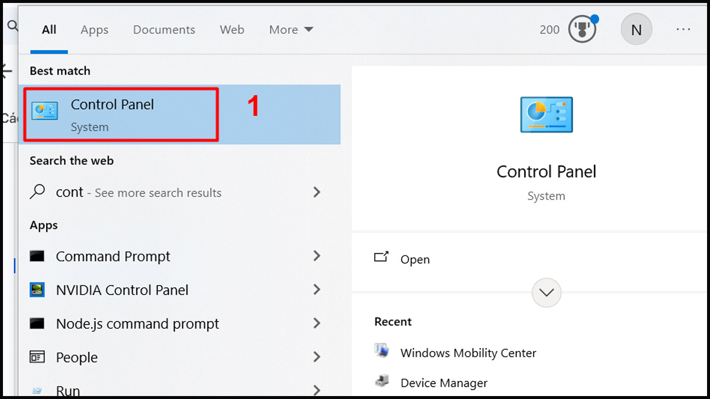Open Device Manager from Recent list
The height and width of the screenshot is (399, 710).
coord(444,383)
